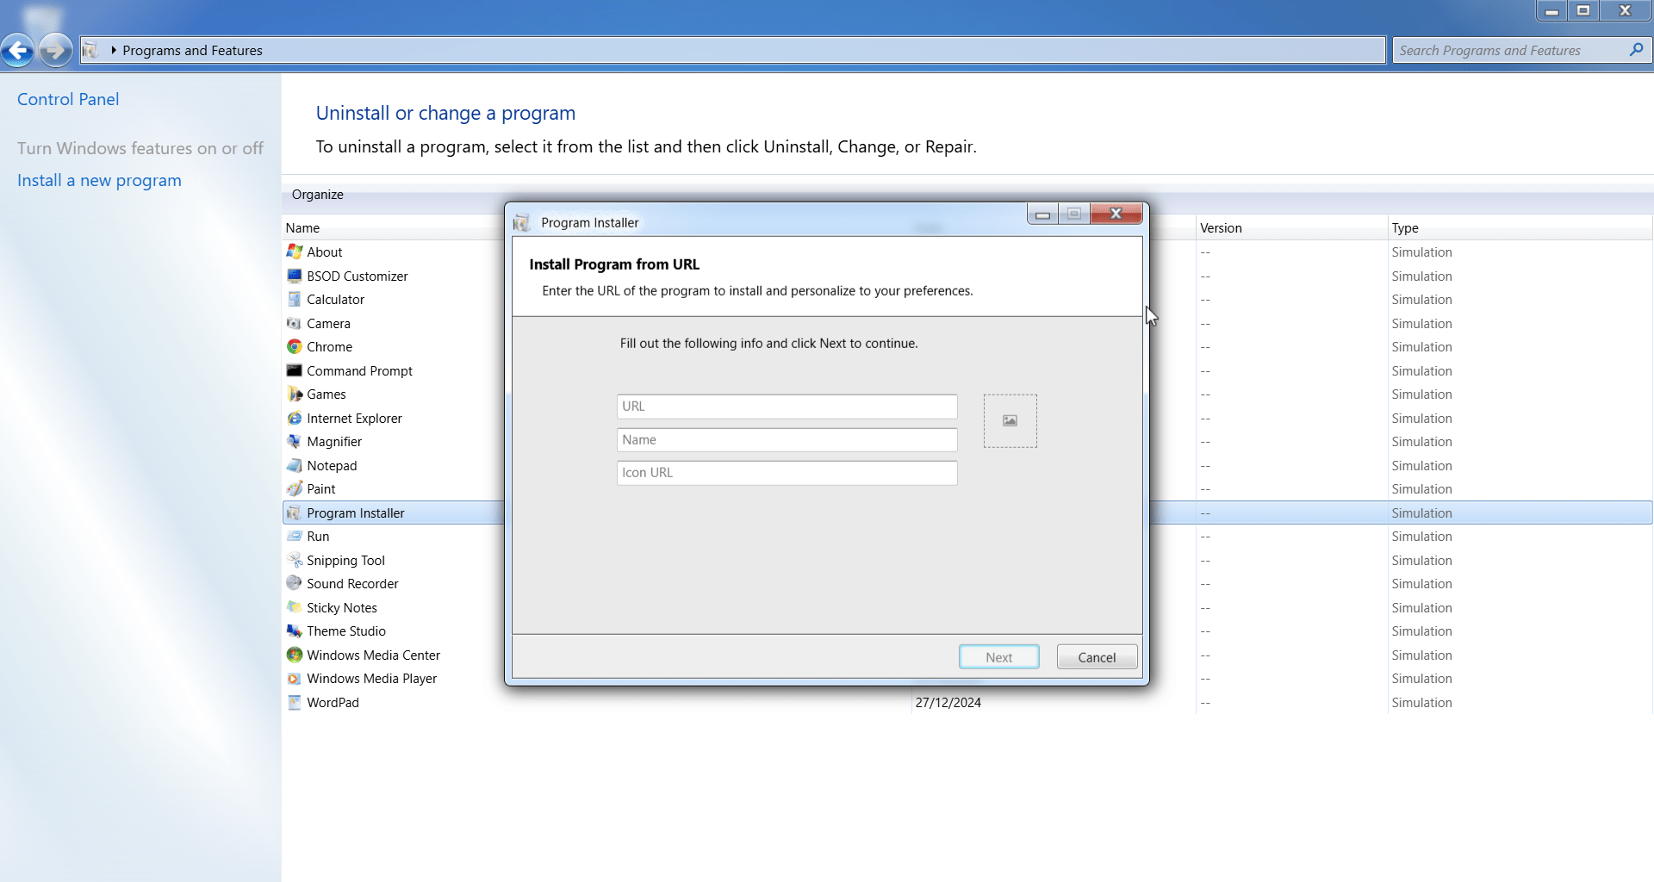This screenshot has width=1654, height=882.
Task: Click the Snipping Tool scissors icon
Action: (295, 561)
